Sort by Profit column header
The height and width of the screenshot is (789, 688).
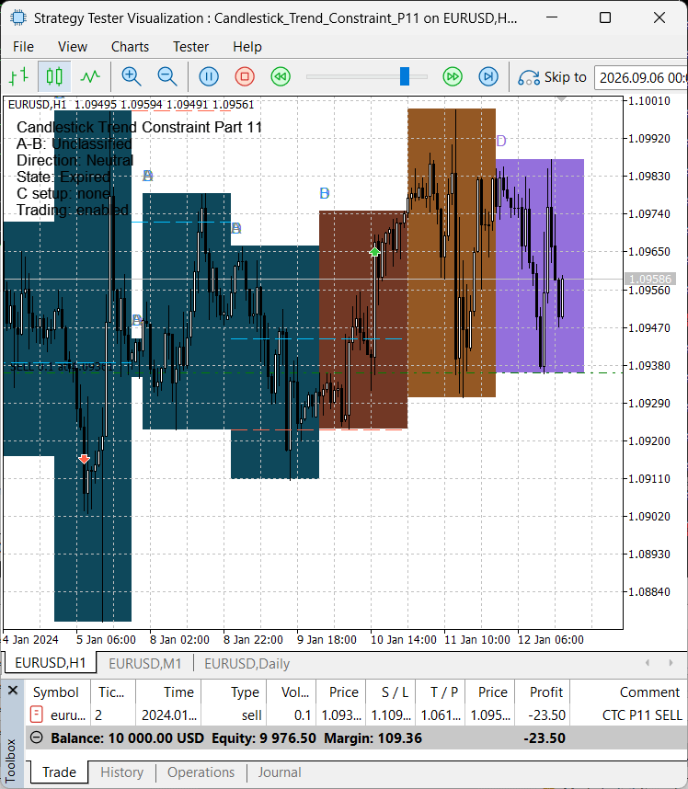[x=542, y=692]
